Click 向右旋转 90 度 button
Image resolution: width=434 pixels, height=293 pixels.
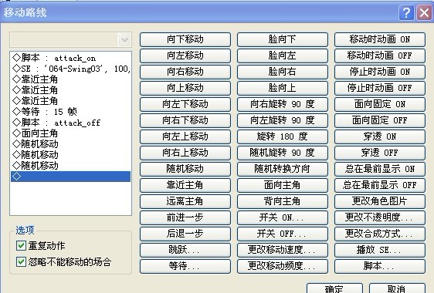[x=283, y=104]
